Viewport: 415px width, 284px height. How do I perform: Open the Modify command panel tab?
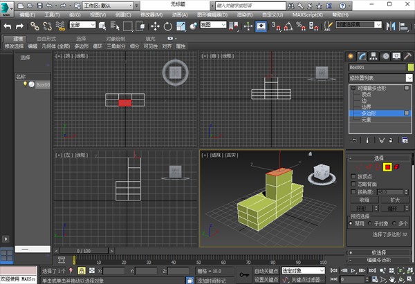tap(362, 56)
